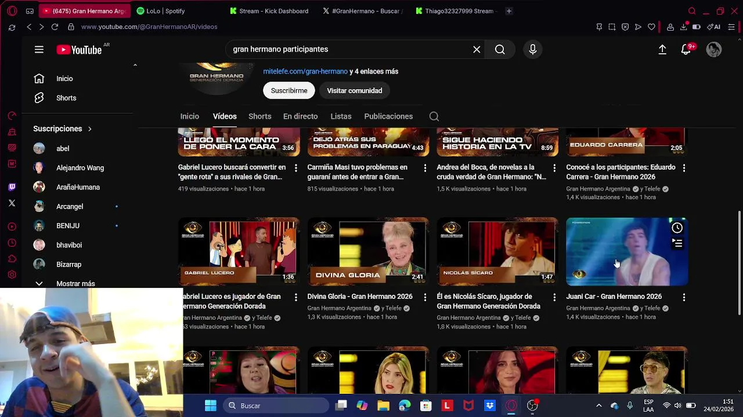Open Opera GX main menu logo
This screenshot has height=417, width=743.
point(12,11)
